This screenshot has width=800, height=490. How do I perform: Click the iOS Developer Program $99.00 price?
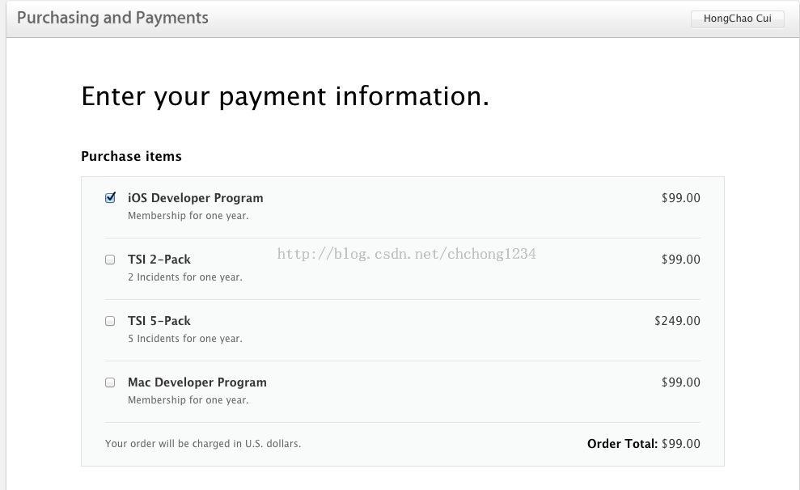680,198
